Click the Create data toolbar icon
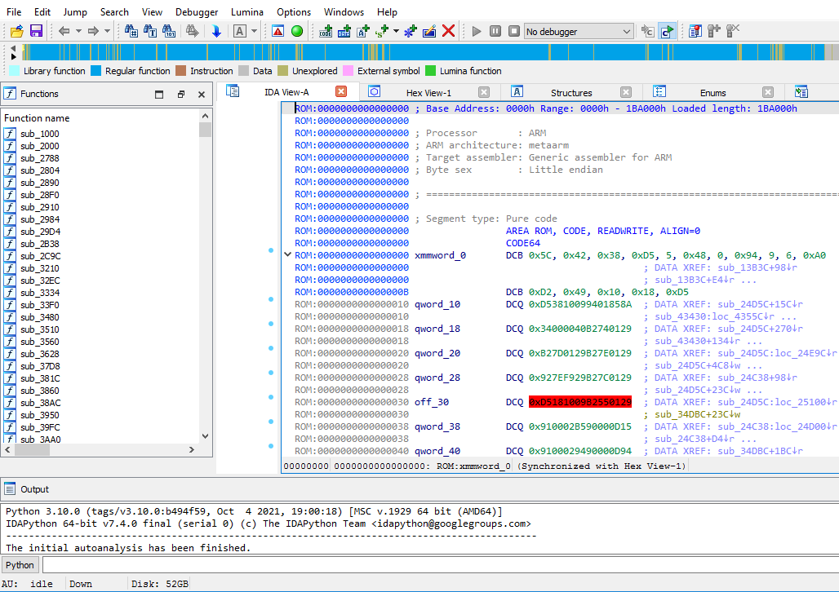Image resolution: width=839 pixels, height=592 pixels. tap(344, 31)
